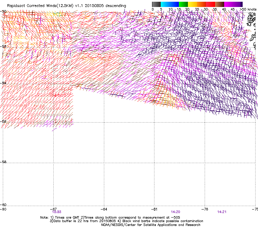Click the "30" label under the color bar

point(206,9)
